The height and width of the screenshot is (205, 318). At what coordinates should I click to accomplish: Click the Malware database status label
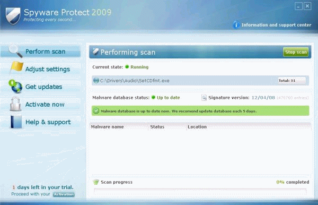[121, 98]
